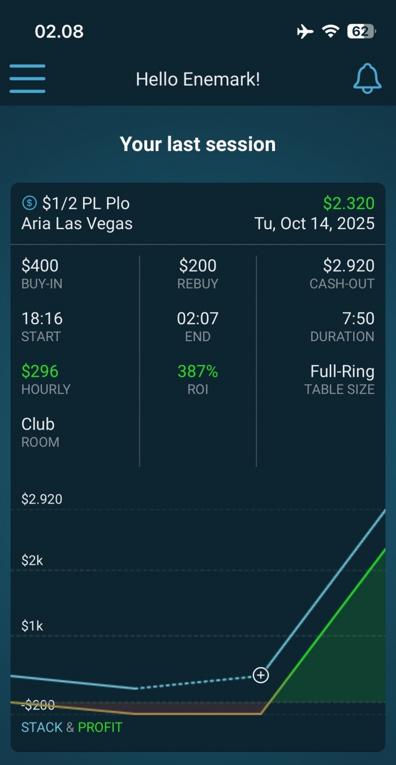Tap the $2.920 cash-out value
396x765 pixels.
click(348, 265)
